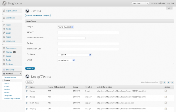Click the bvGallery icon in sidebar

click(x=4, y=70)
